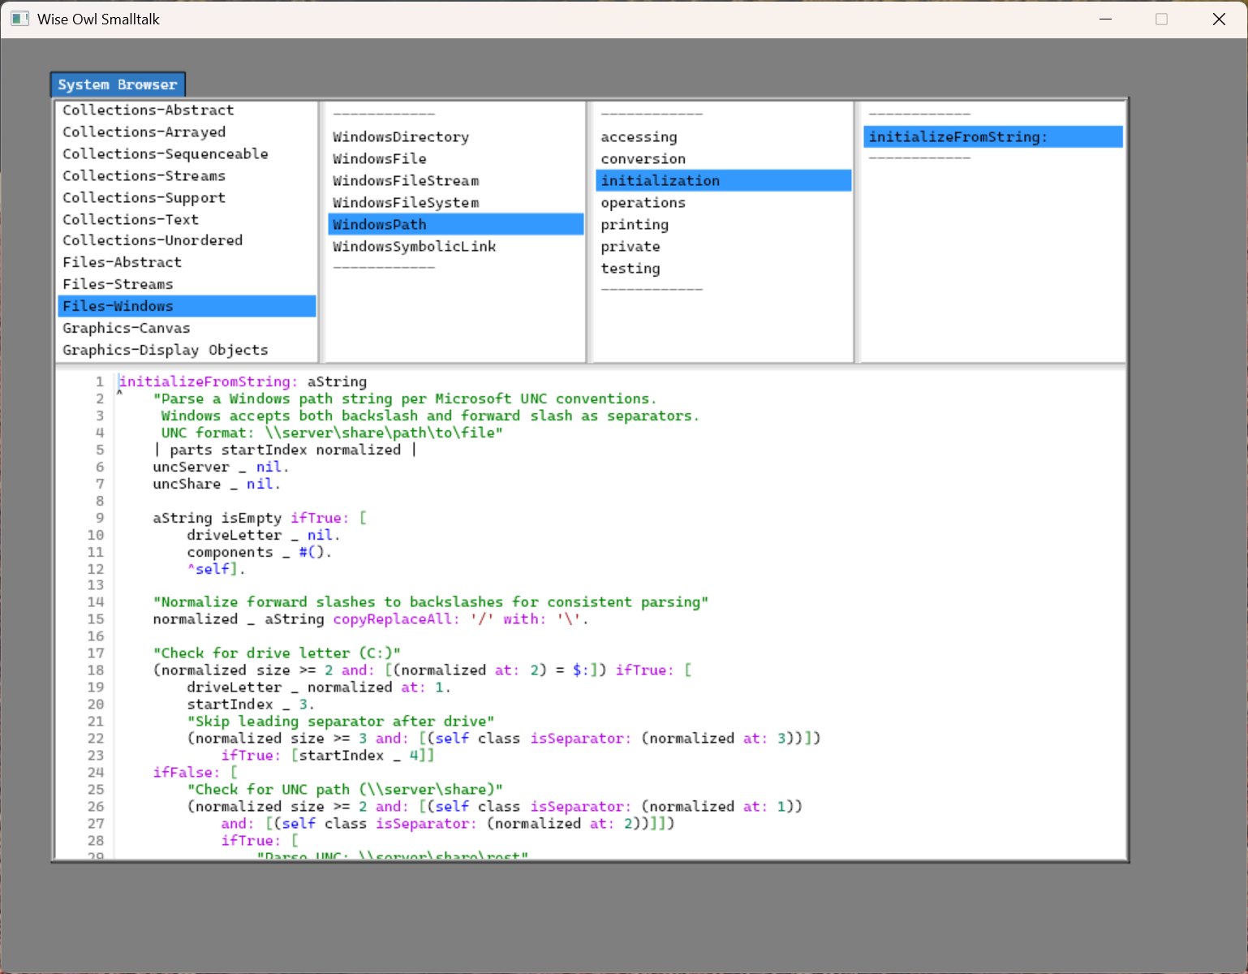Select the WindowsFileStream class
The height and width of the screenshot is (974, 1248).
pos(406,180)
